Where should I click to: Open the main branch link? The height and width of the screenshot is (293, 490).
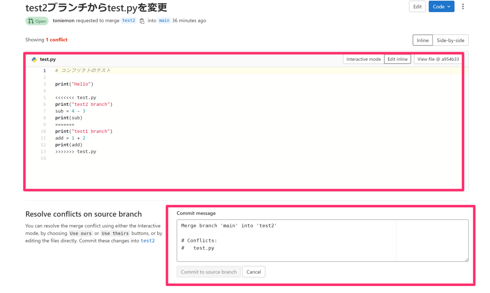[164, 20]
